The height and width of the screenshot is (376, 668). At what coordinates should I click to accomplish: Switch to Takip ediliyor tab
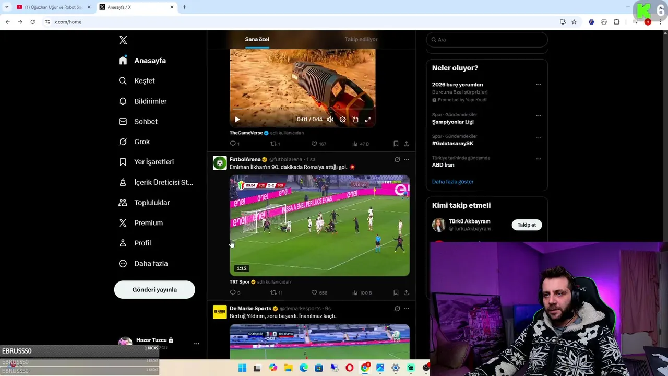[361, 39]
